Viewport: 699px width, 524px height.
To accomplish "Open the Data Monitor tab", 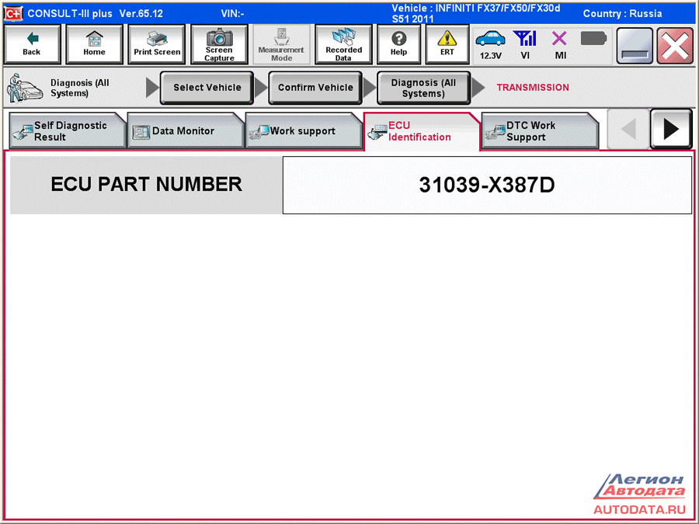I will tap(185, 131).
